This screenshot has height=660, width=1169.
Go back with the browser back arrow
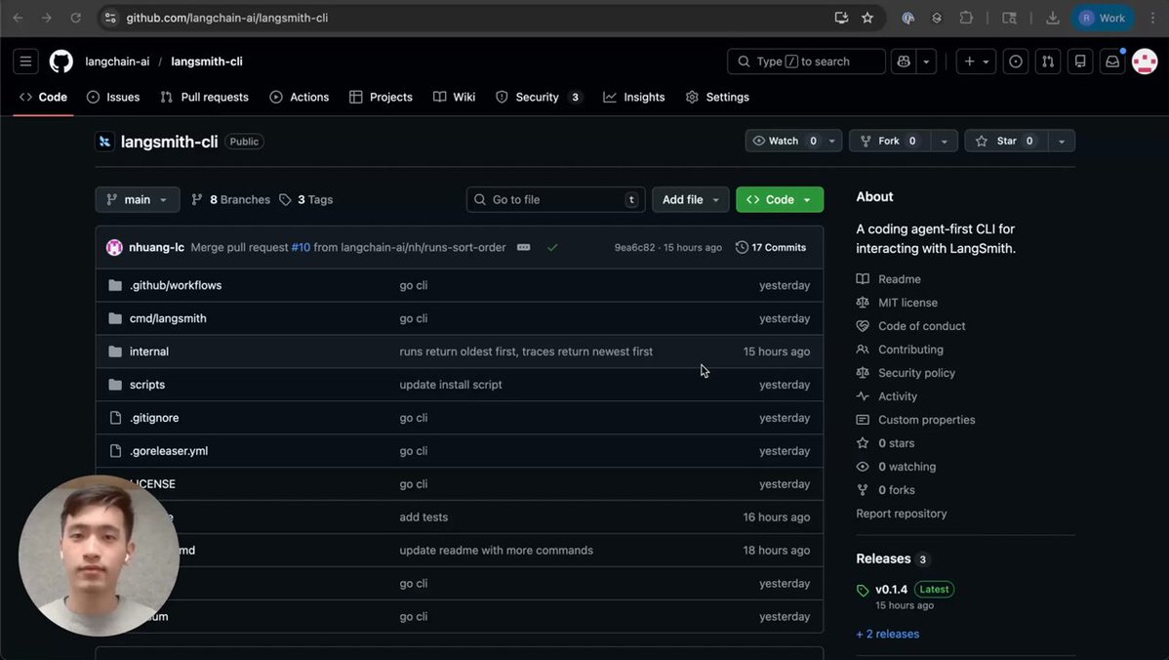[x=18, y=18]
